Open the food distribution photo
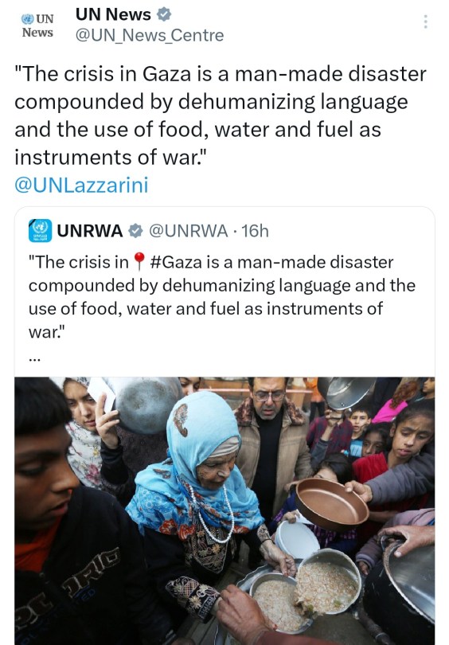 [224, 511]
